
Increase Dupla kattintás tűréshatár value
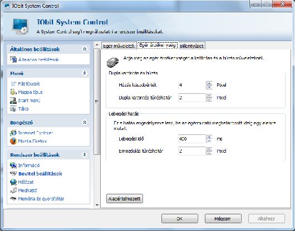click(x=209, y=96)
